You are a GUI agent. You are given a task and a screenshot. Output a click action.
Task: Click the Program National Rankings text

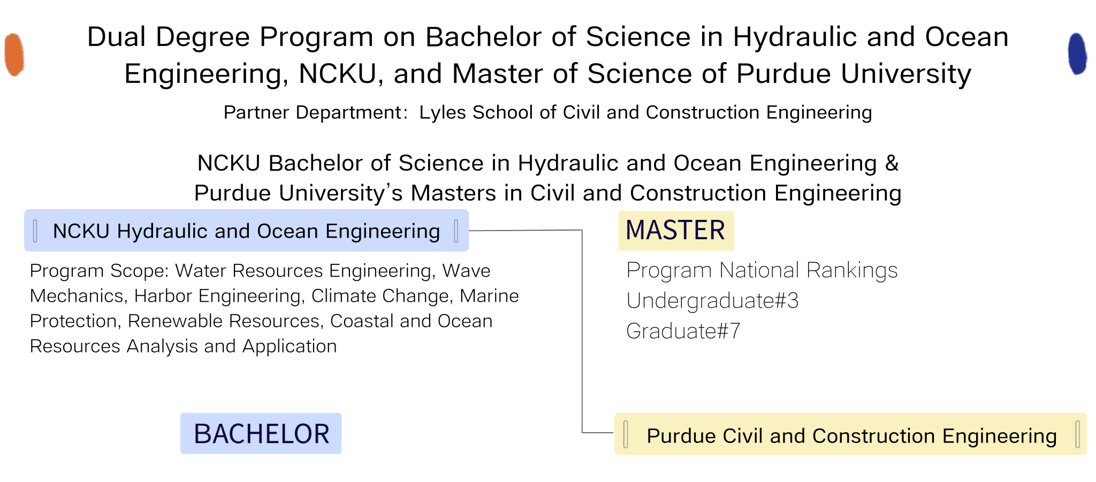pyautogui.click(x=762, y=271)
